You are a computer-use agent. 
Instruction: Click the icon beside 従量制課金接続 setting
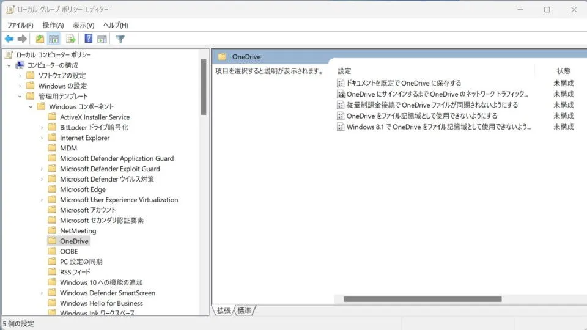pos(341,105)
